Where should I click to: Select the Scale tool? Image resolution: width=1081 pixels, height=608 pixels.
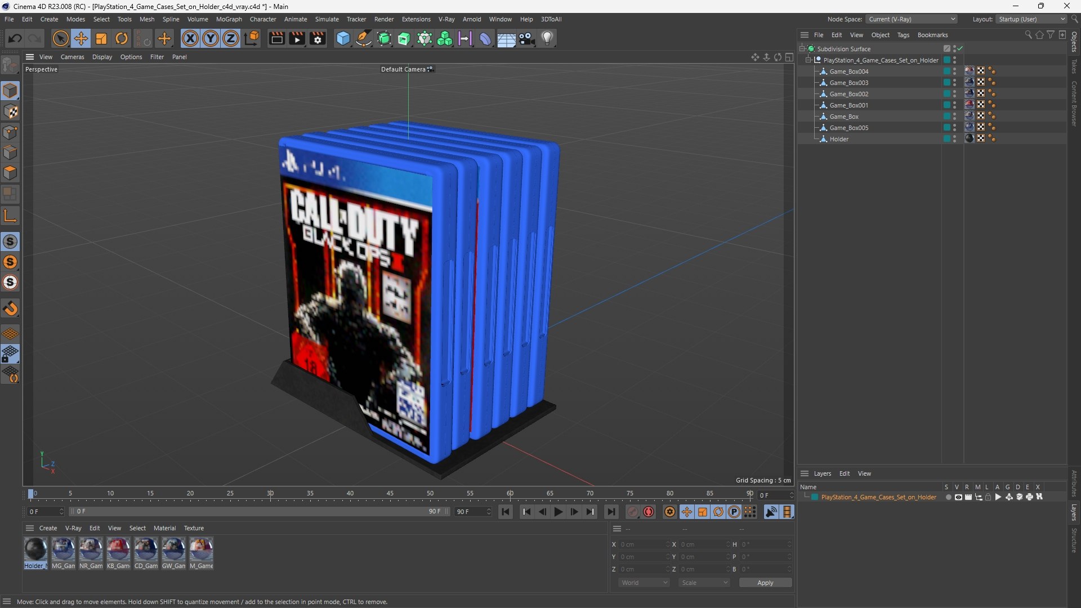coord(101,38)
